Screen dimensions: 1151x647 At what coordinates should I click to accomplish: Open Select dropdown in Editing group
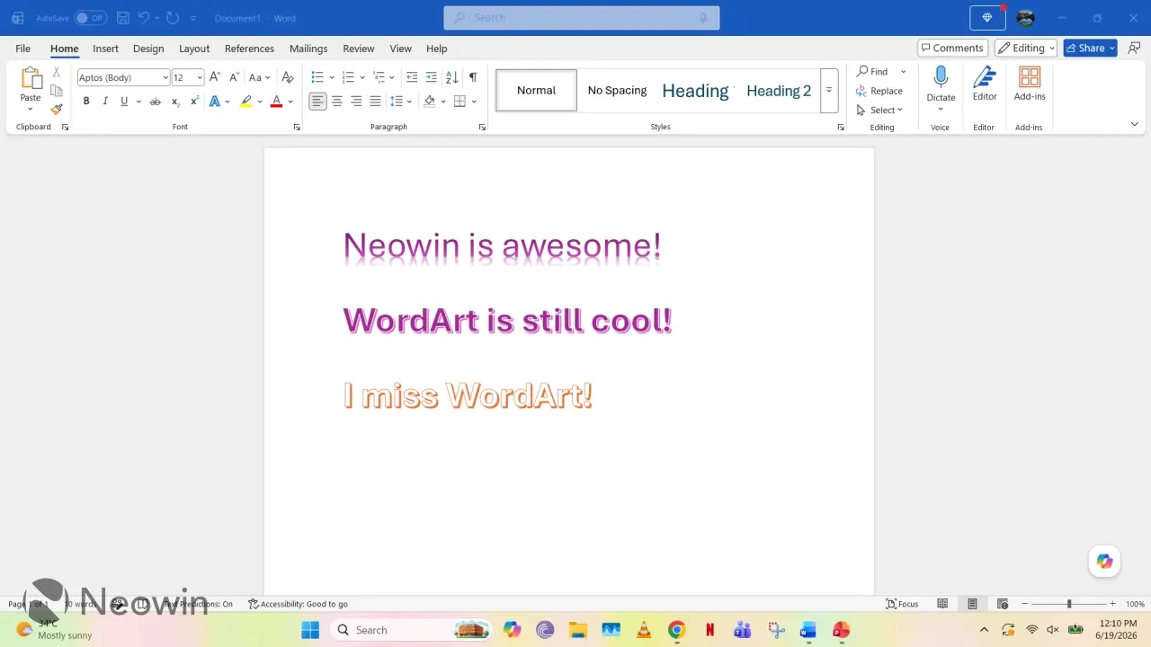point(880,111)
